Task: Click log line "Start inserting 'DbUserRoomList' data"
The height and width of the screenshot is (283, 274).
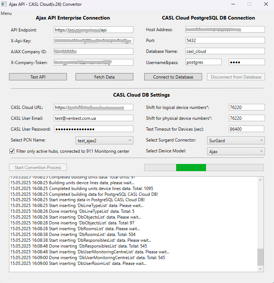Action: point(78,263)
